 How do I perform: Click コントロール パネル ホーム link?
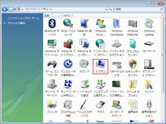(23, 18)
